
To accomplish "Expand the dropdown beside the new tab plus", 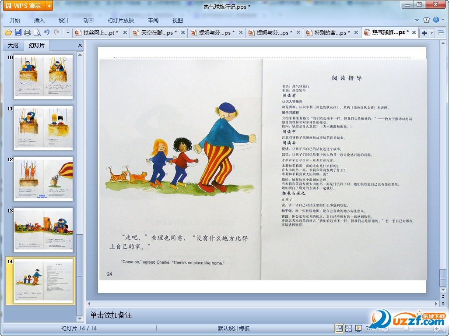I will [x=431, y=33].
